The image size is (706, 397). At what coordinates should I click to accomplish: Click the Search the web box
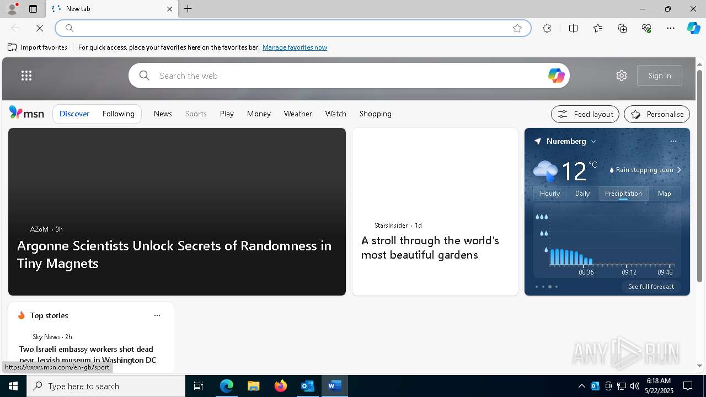coord(349,76)
